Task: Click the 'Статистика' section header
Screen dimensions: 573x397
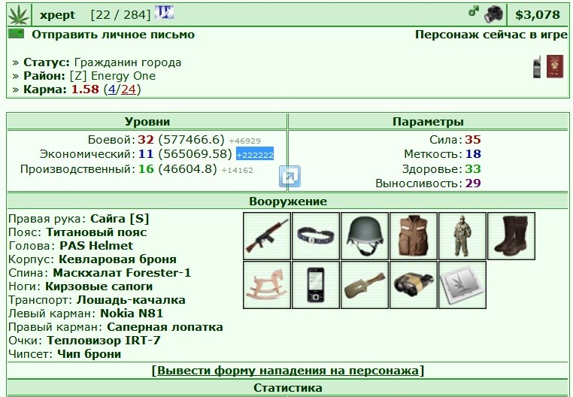Action: pyautogui.click(x=288, y=388)
